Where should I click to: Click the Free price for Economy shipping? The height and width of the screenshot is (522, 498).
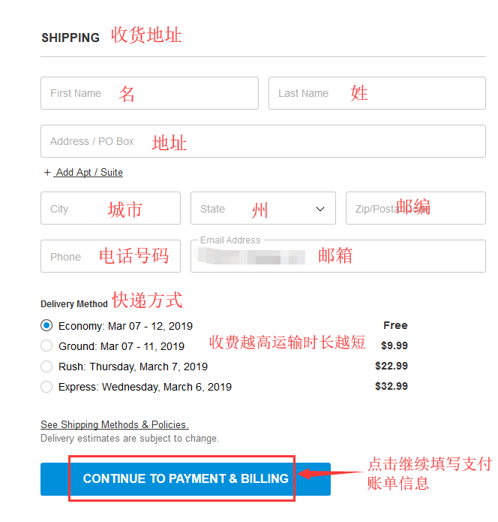395,325
